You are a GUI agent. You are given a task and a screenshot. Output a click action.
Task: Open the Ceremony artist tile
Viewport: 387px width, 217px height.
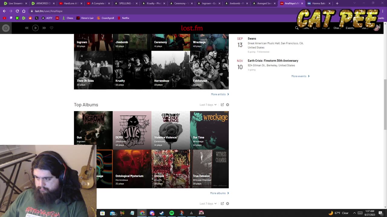pos(171,42)
